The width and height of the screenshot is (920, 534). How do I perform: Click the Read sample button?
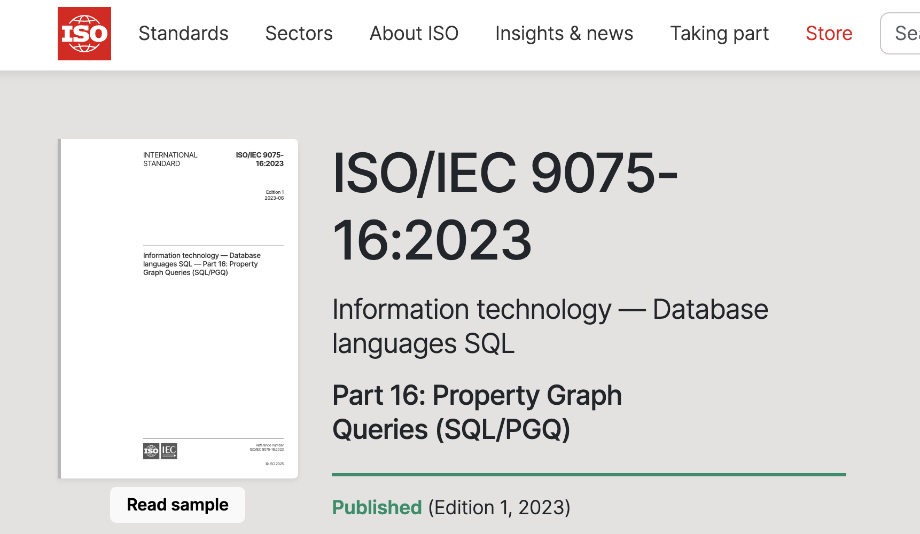(x=177, y=505)
